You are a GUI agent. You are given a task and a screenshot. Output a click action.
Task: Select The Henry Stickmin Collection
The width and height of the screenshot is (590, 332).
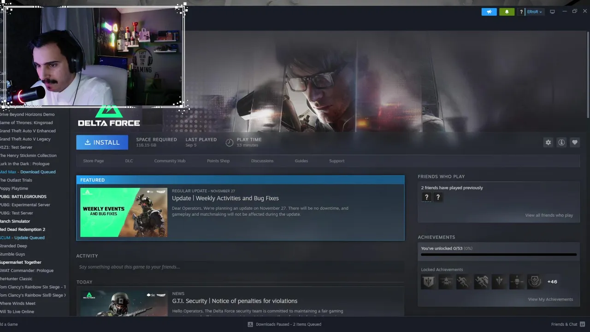[28, 155]
